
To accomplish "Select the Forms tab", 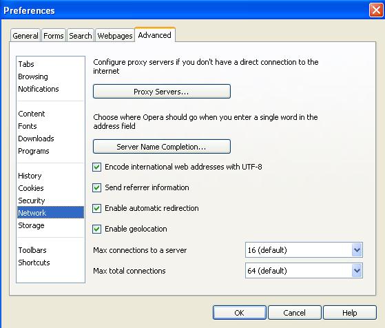I will coord(54,36).
